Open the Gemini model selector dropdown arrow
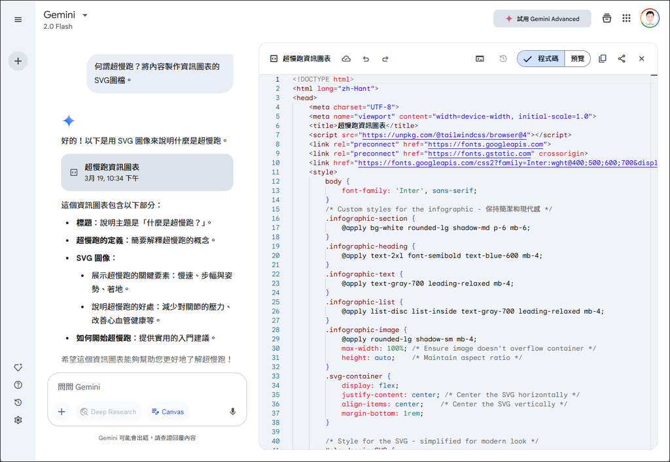This screenshot has width=670, height=462. pyautogui.click(x=85, y=16)
